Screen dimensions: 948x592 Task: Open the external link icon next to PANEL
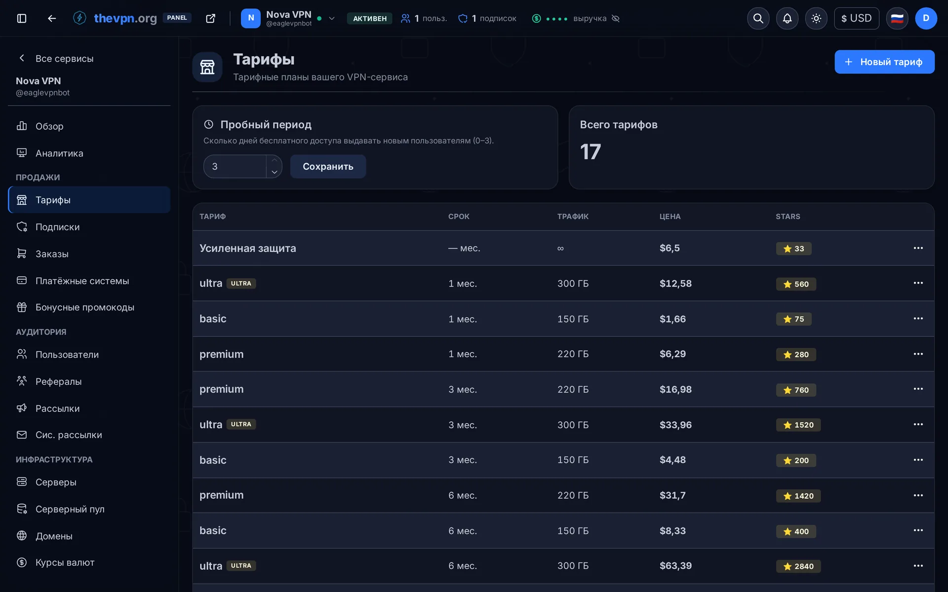pos(211,18)
